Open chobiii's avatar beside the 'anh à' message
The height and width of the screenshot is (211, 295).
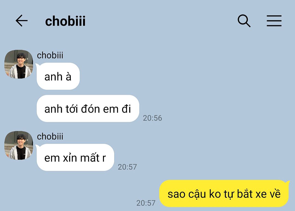coord(19,64)
